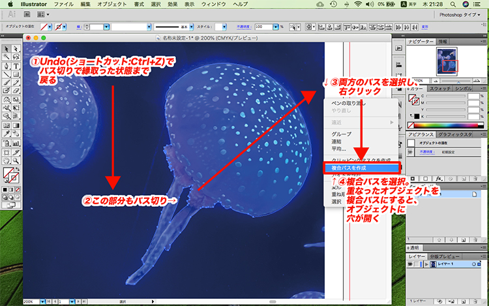Click the target circle of レイヤー 1
This screenshot has width=489, height=306.
(474, 264)
